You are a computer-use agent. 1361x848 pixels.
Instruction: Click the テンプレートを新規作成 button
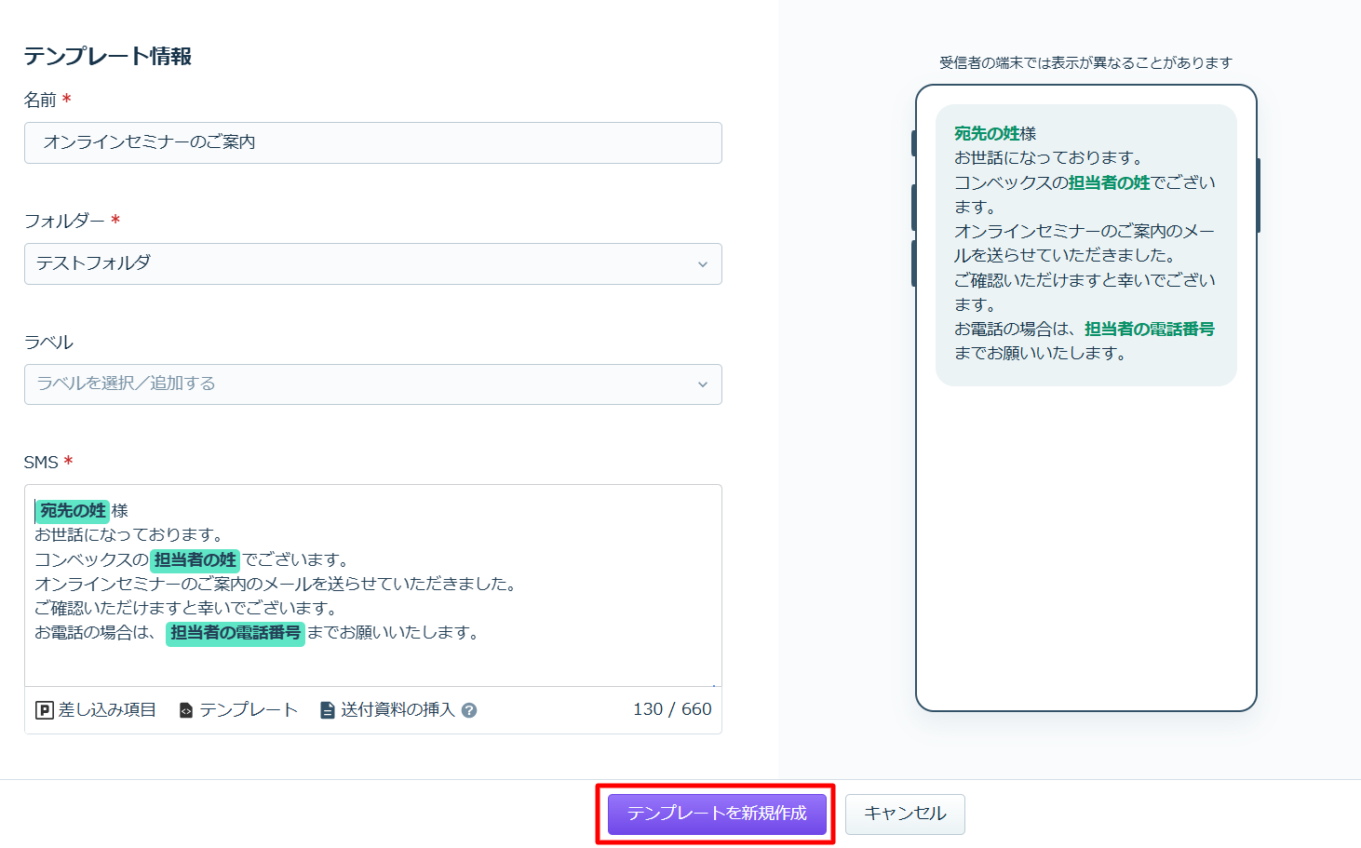click(x=717, y=814)
